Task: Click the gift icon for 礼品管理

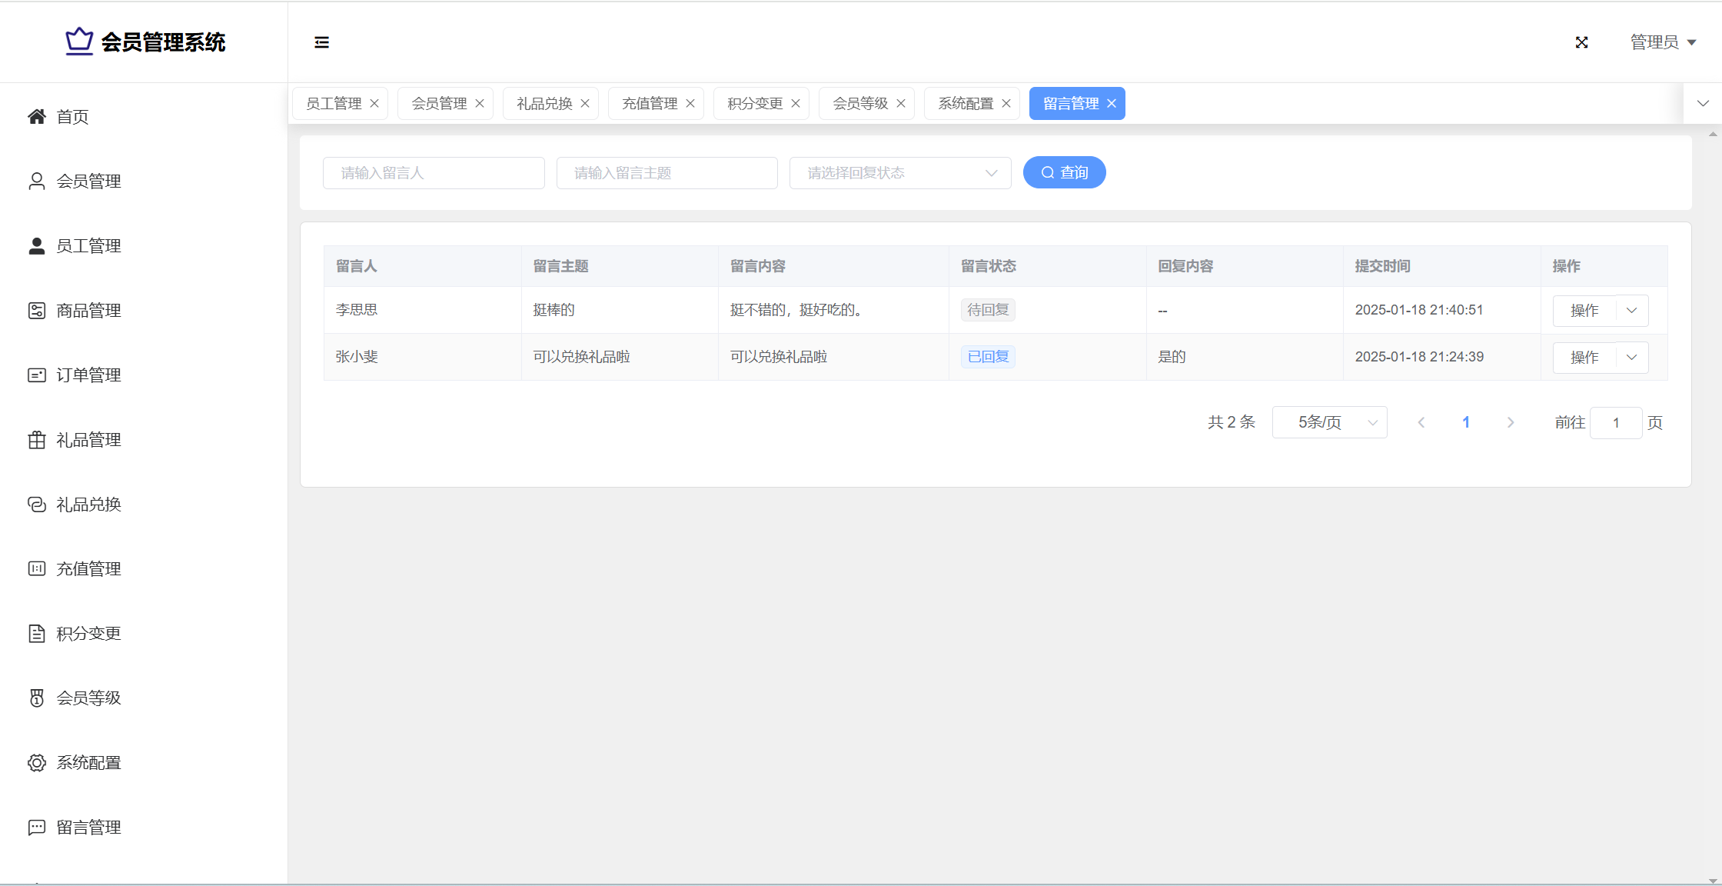Action: coord(37,440)
